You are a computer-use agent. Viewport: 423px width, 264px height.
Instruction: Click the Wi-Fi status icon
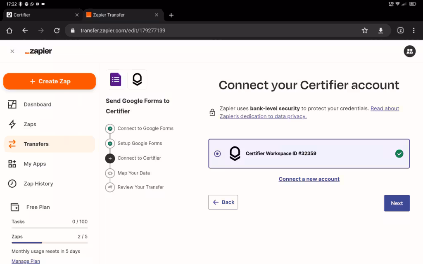coord(397,4)
